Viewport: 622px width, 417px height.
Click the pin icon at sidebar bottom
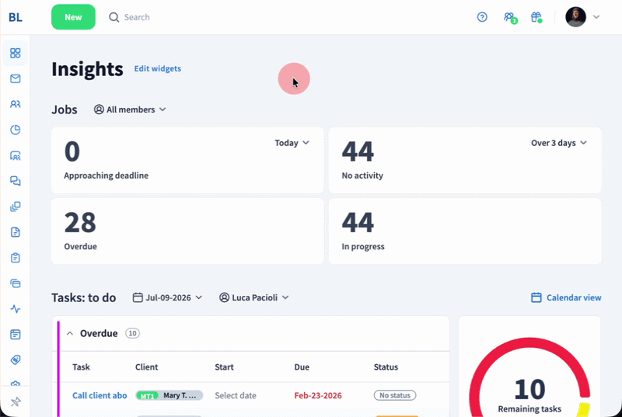pyautogui.click(x=15, y=402)
